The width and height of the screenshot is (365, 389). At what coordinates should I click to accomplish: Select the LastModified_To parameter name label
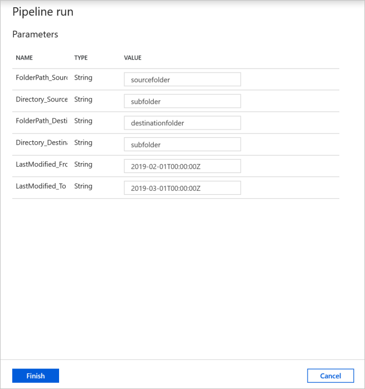[41, 186]
